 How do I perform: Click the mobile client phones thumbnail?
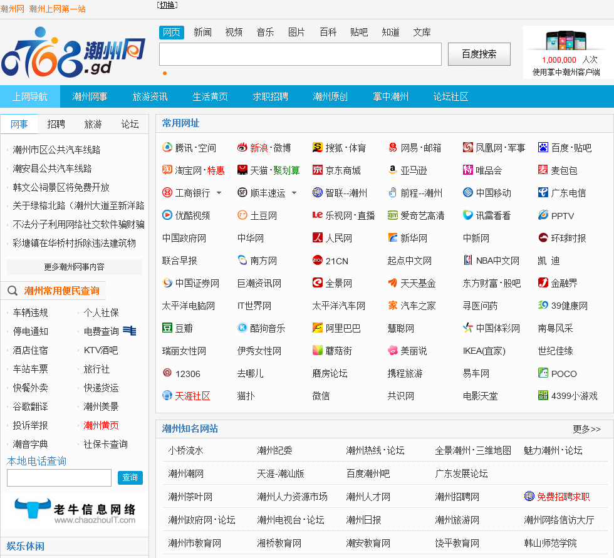point(566,40)
